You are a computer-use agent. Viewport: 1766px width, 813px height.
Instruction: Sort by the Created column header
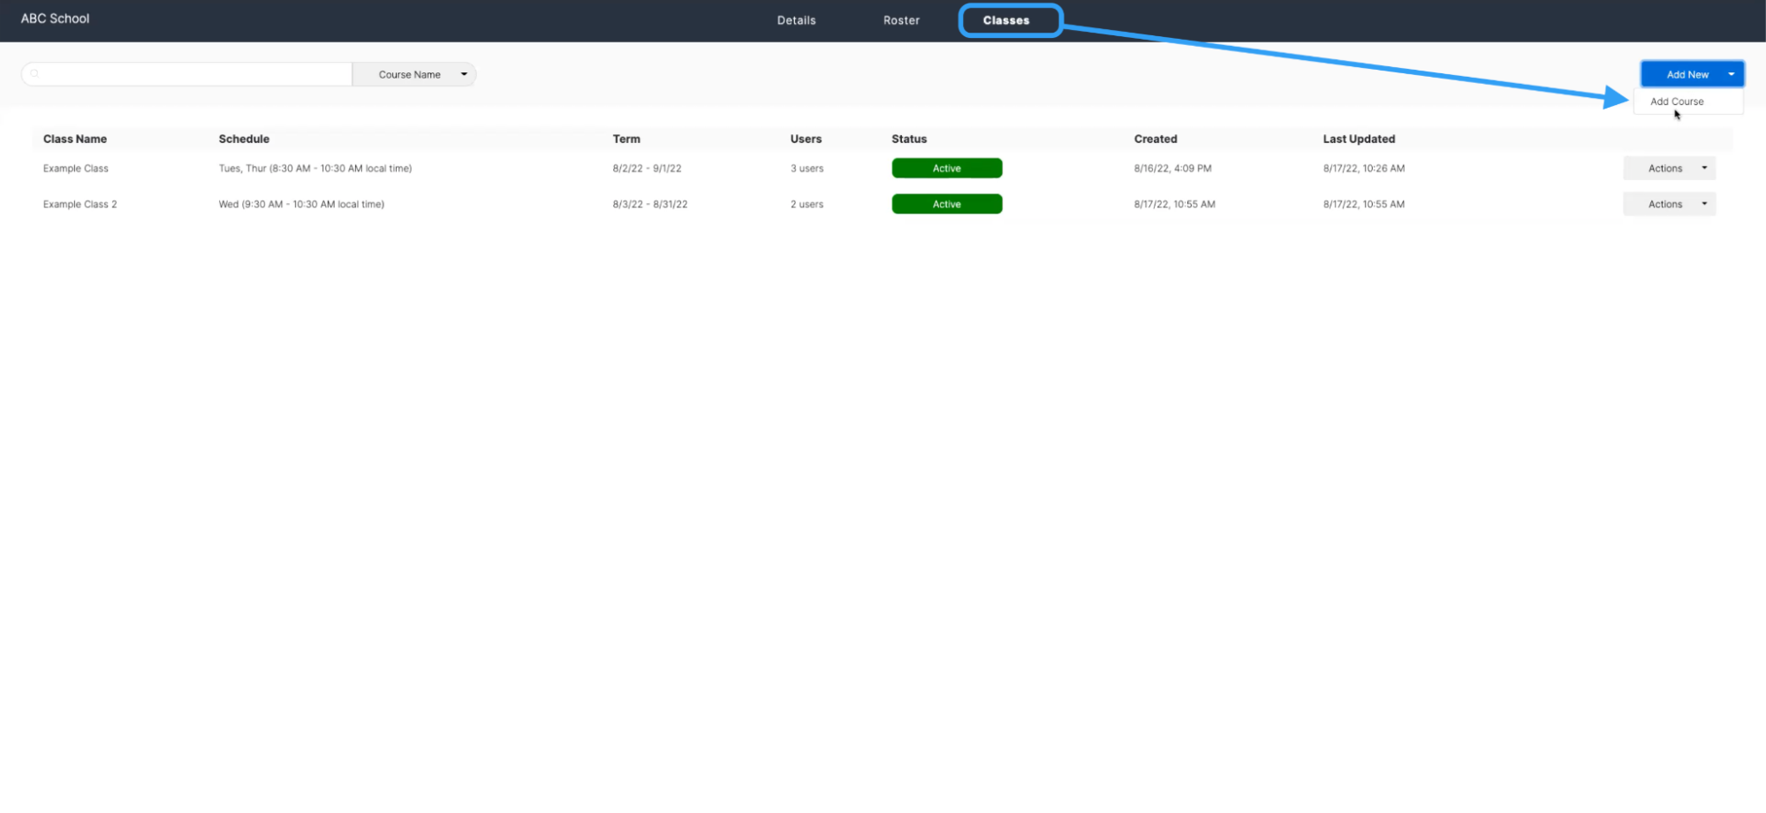click(1155, 139)
